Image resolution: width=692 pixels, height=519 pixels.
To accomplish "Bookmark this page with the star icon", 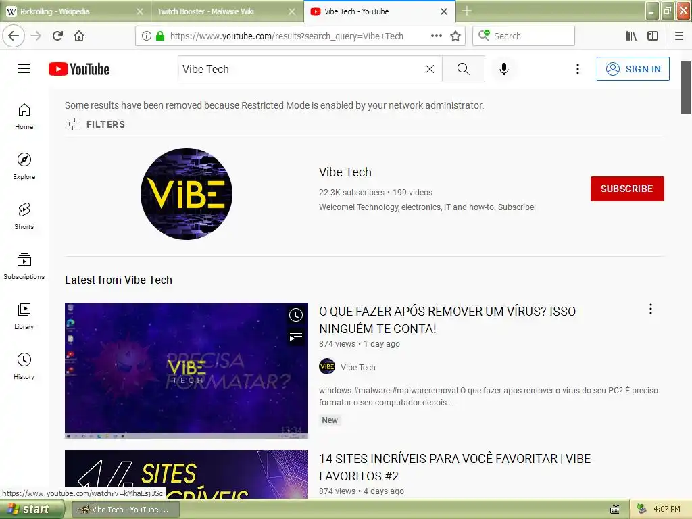I will 455,36.
